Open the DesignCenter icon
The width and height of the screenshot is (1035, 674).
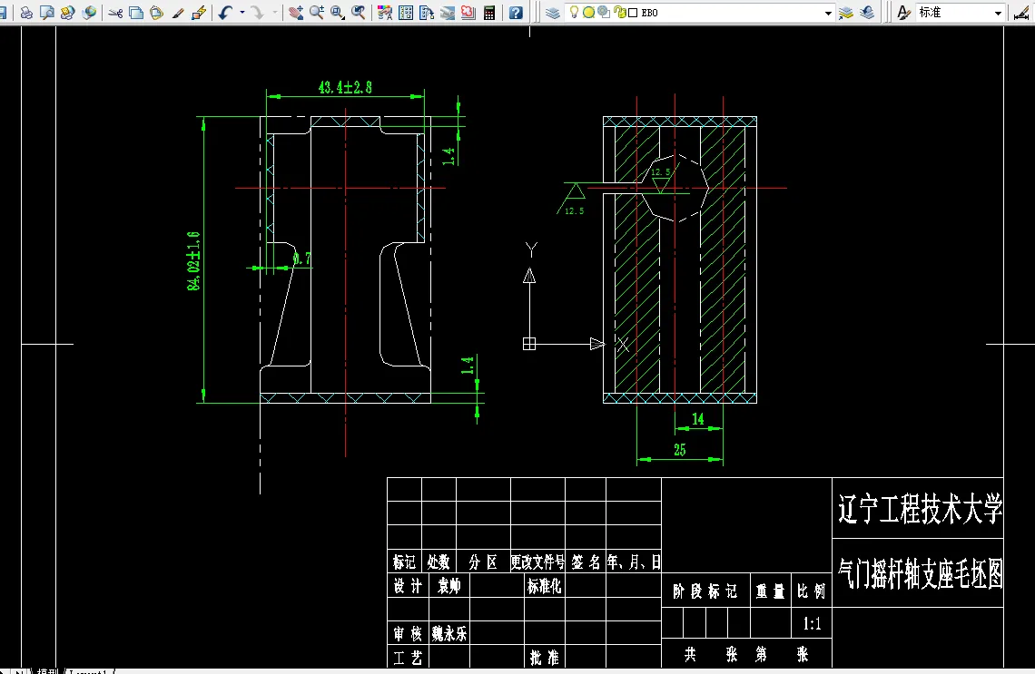tap(406, 13)
